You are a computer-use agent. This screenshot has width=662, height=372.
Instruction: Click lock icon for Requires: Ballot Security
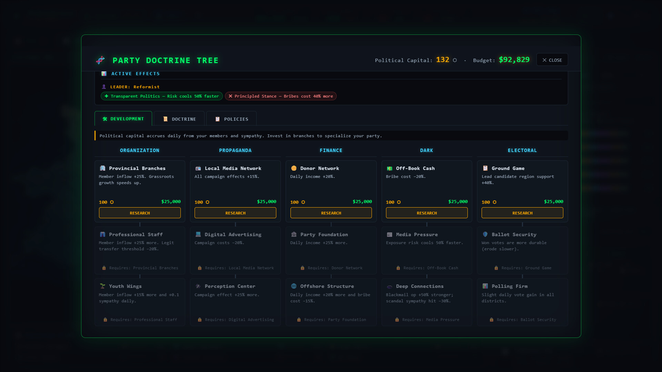(x=492, y=320)
